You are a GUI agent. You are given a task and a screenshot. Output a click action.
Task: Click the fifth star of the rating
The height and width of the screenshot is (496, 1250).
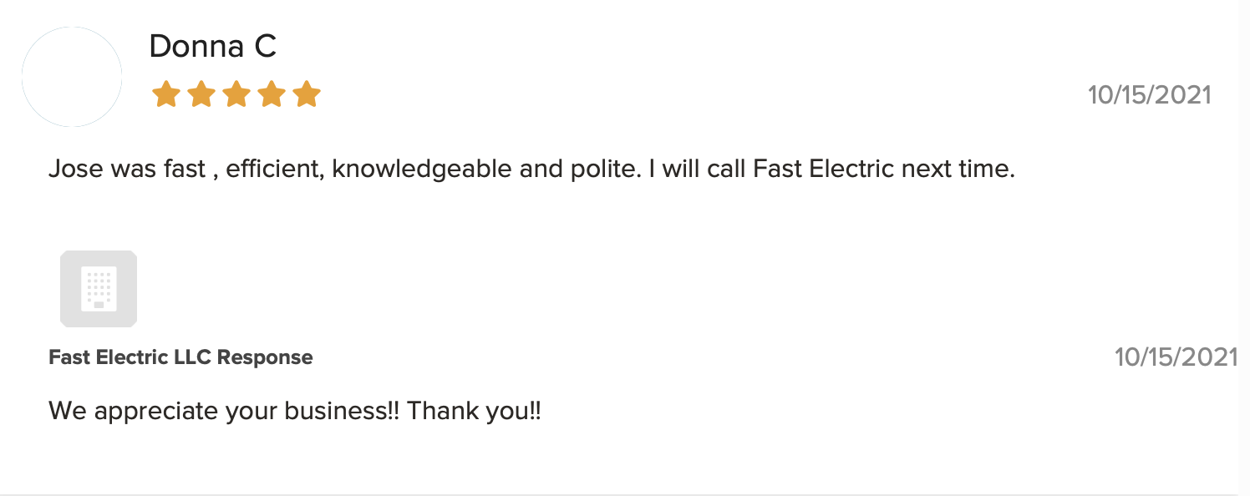pyautogui.click(x=307, y=94)
